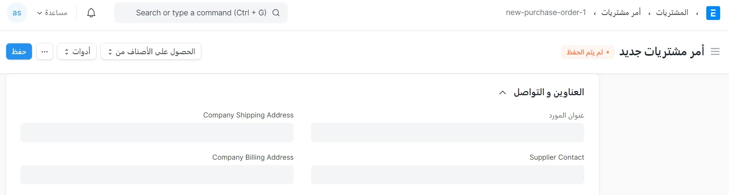This screenshot has height=195, width=729.
Task: Click the Company Billing Address field
Action: (x=157, y=175)
